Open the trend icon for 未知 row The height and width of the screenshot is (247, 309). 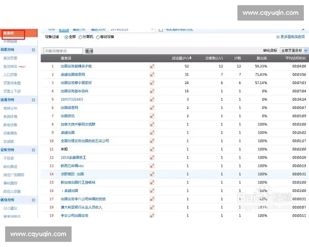pyautogui.click(x=152, y=149)
